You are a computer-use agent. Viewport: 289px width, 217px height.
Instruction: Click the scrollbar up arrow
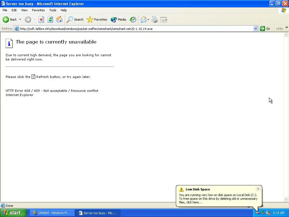(x=286, y=35)
